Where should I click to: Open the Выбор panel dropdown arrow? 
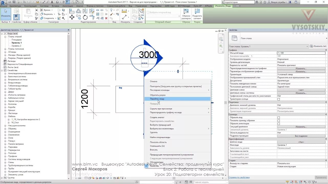[9, 22]
